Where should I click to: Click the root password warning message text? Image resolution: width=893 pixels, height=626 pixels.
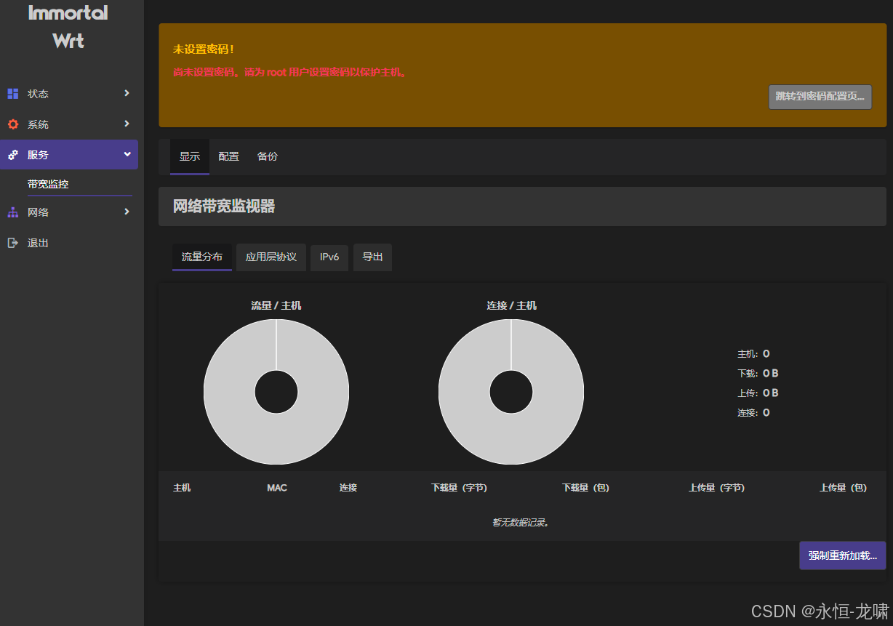(x=291, y=73)
